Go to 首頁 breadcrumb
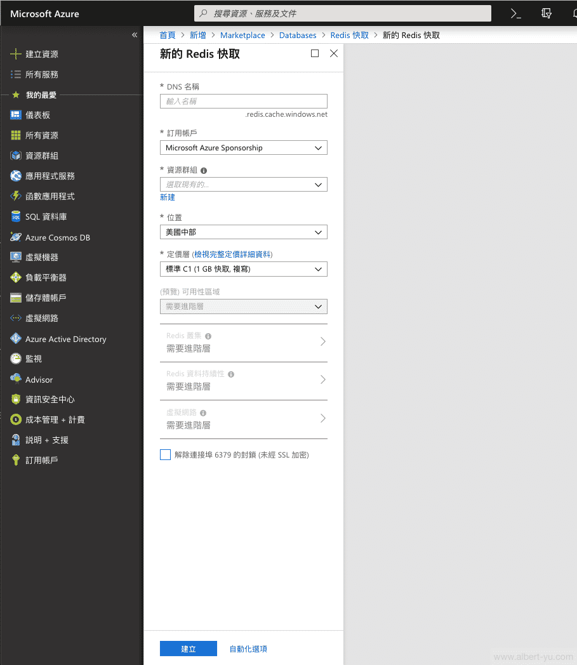This screenshot has width=577, height=665. click(x=168, y=35)
